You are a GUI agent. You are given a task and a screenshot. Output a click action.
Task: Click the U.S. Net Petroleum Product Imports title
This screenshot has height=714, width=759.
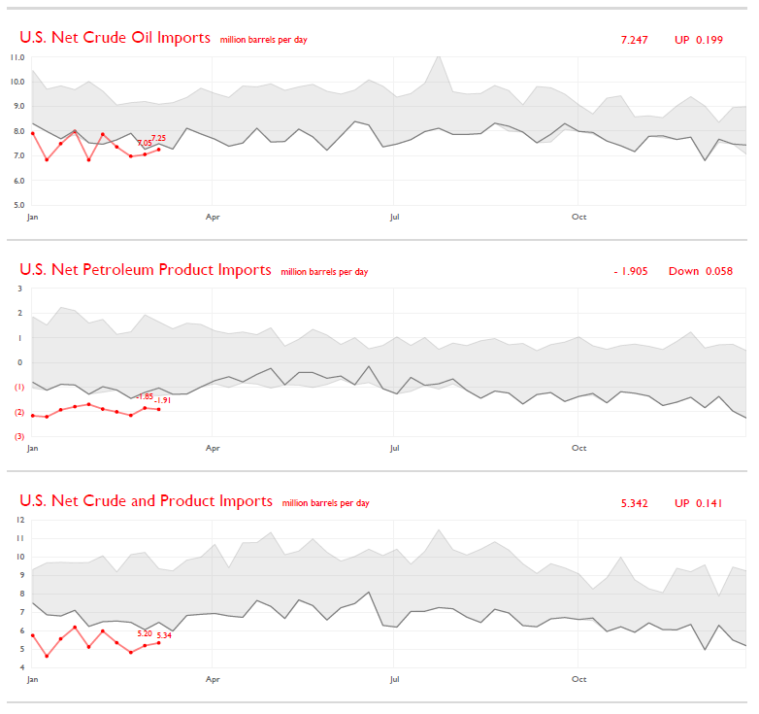tap(146, 270)
